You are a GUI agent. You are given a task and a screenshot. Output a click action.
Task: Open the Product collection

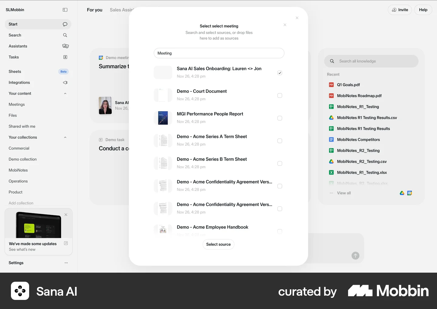15,192
